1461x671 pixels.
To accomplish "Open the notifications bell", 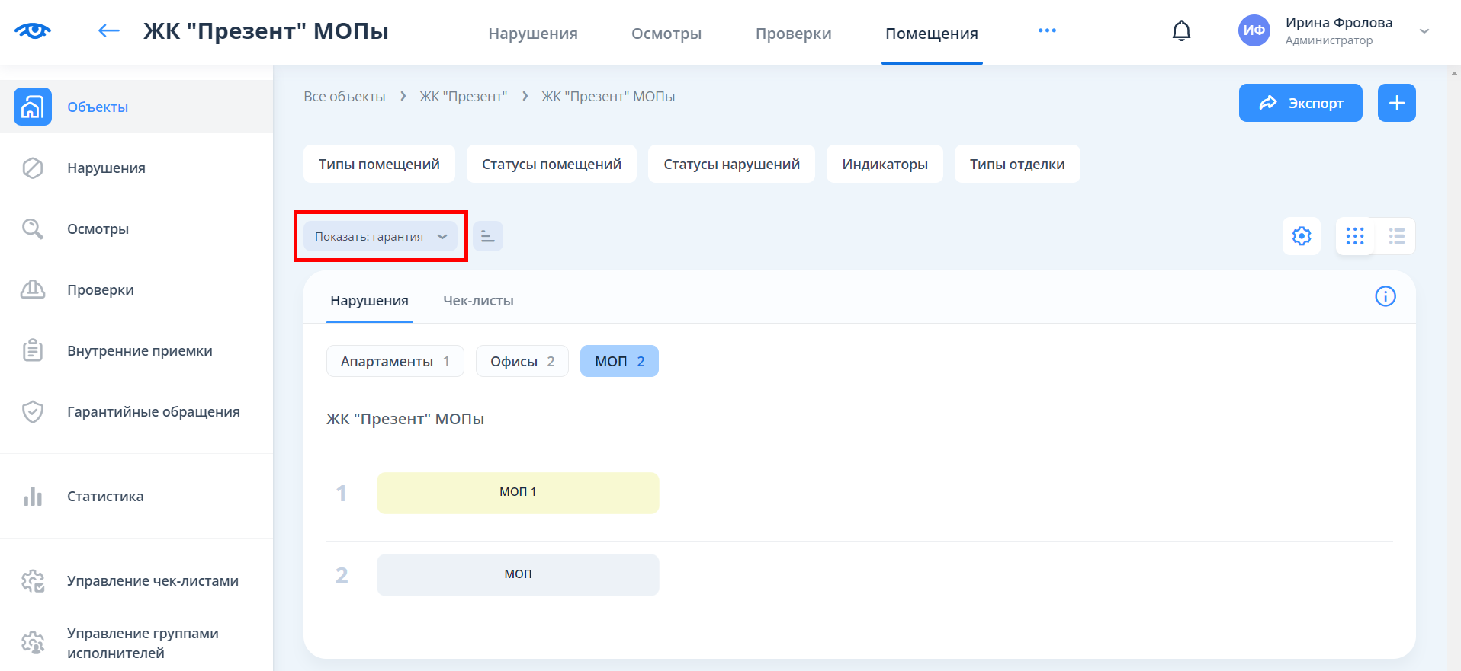I will pos(1181,31).
